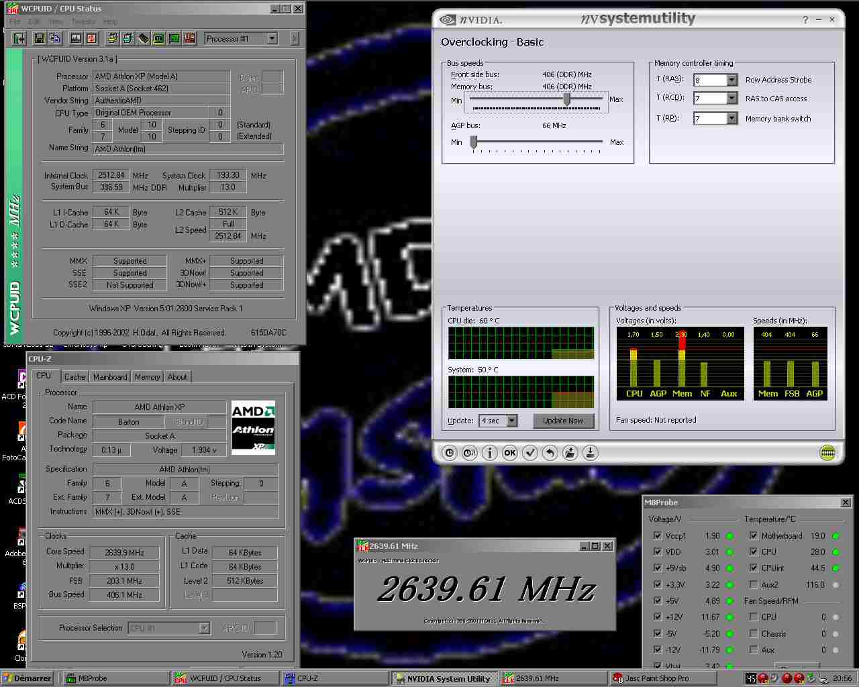Click the CPU die temperature graph
859x687 pixels.
coord(521,343)
